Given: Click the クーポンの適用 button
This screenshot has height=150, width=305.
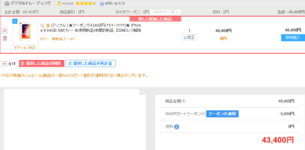Looking at the screenshot, I should [222, 114].
